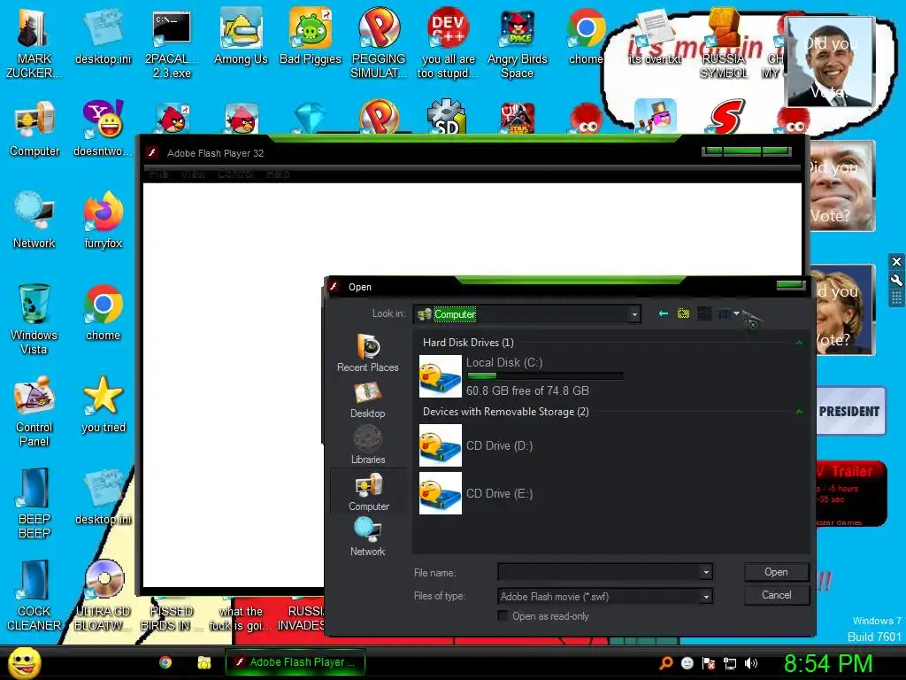The width and height of the screenshot is (906, 680).
Task: Close the sidebar gadget with X icon
Action: tap(896, 261)
